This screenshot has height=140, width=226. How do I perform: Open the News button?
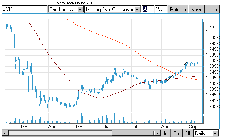pyautogui.click(x=197, y=9)
